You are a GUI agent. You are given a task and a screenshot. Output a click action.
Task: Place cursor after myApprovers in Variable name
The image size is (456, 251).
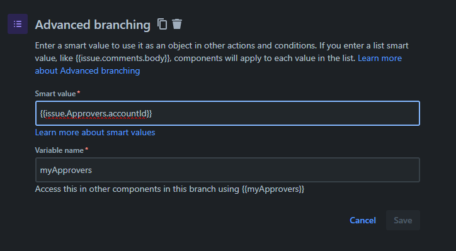click(x=92, y=170)
